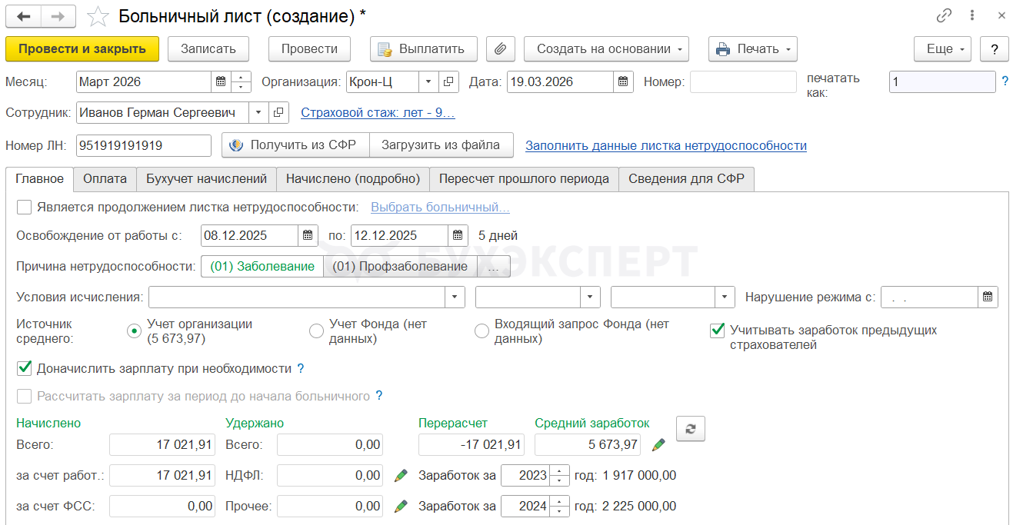Open calendar for the Месяц field
This screenshot has height=525, width=1013.
221,81
